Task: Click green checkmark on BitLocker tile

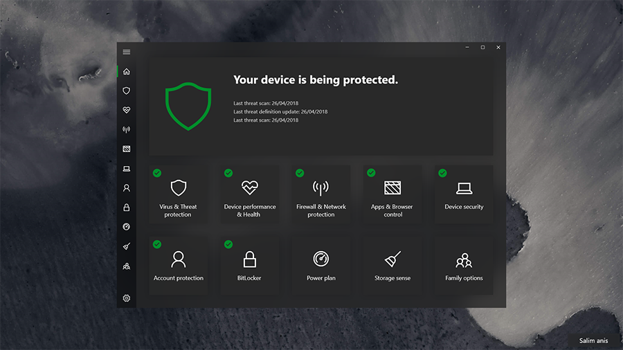Action: click(228, 244)
